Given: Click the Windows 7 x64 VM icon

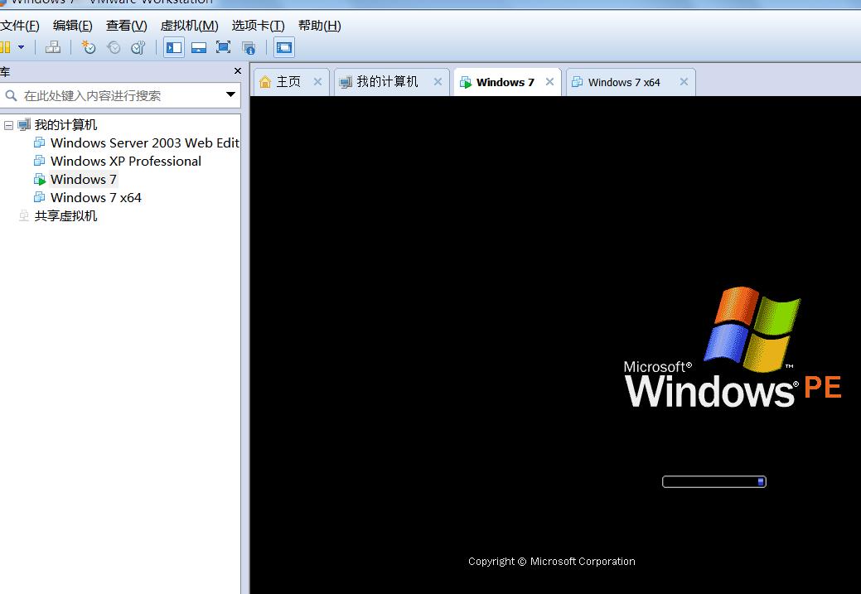Looking at the screenshot, I should (x=40, y=197).
